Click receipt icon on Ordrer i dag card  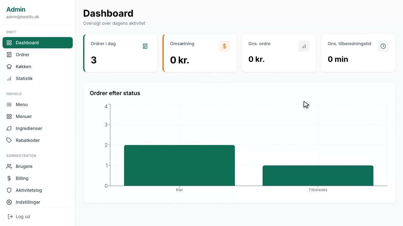[145, 46]
